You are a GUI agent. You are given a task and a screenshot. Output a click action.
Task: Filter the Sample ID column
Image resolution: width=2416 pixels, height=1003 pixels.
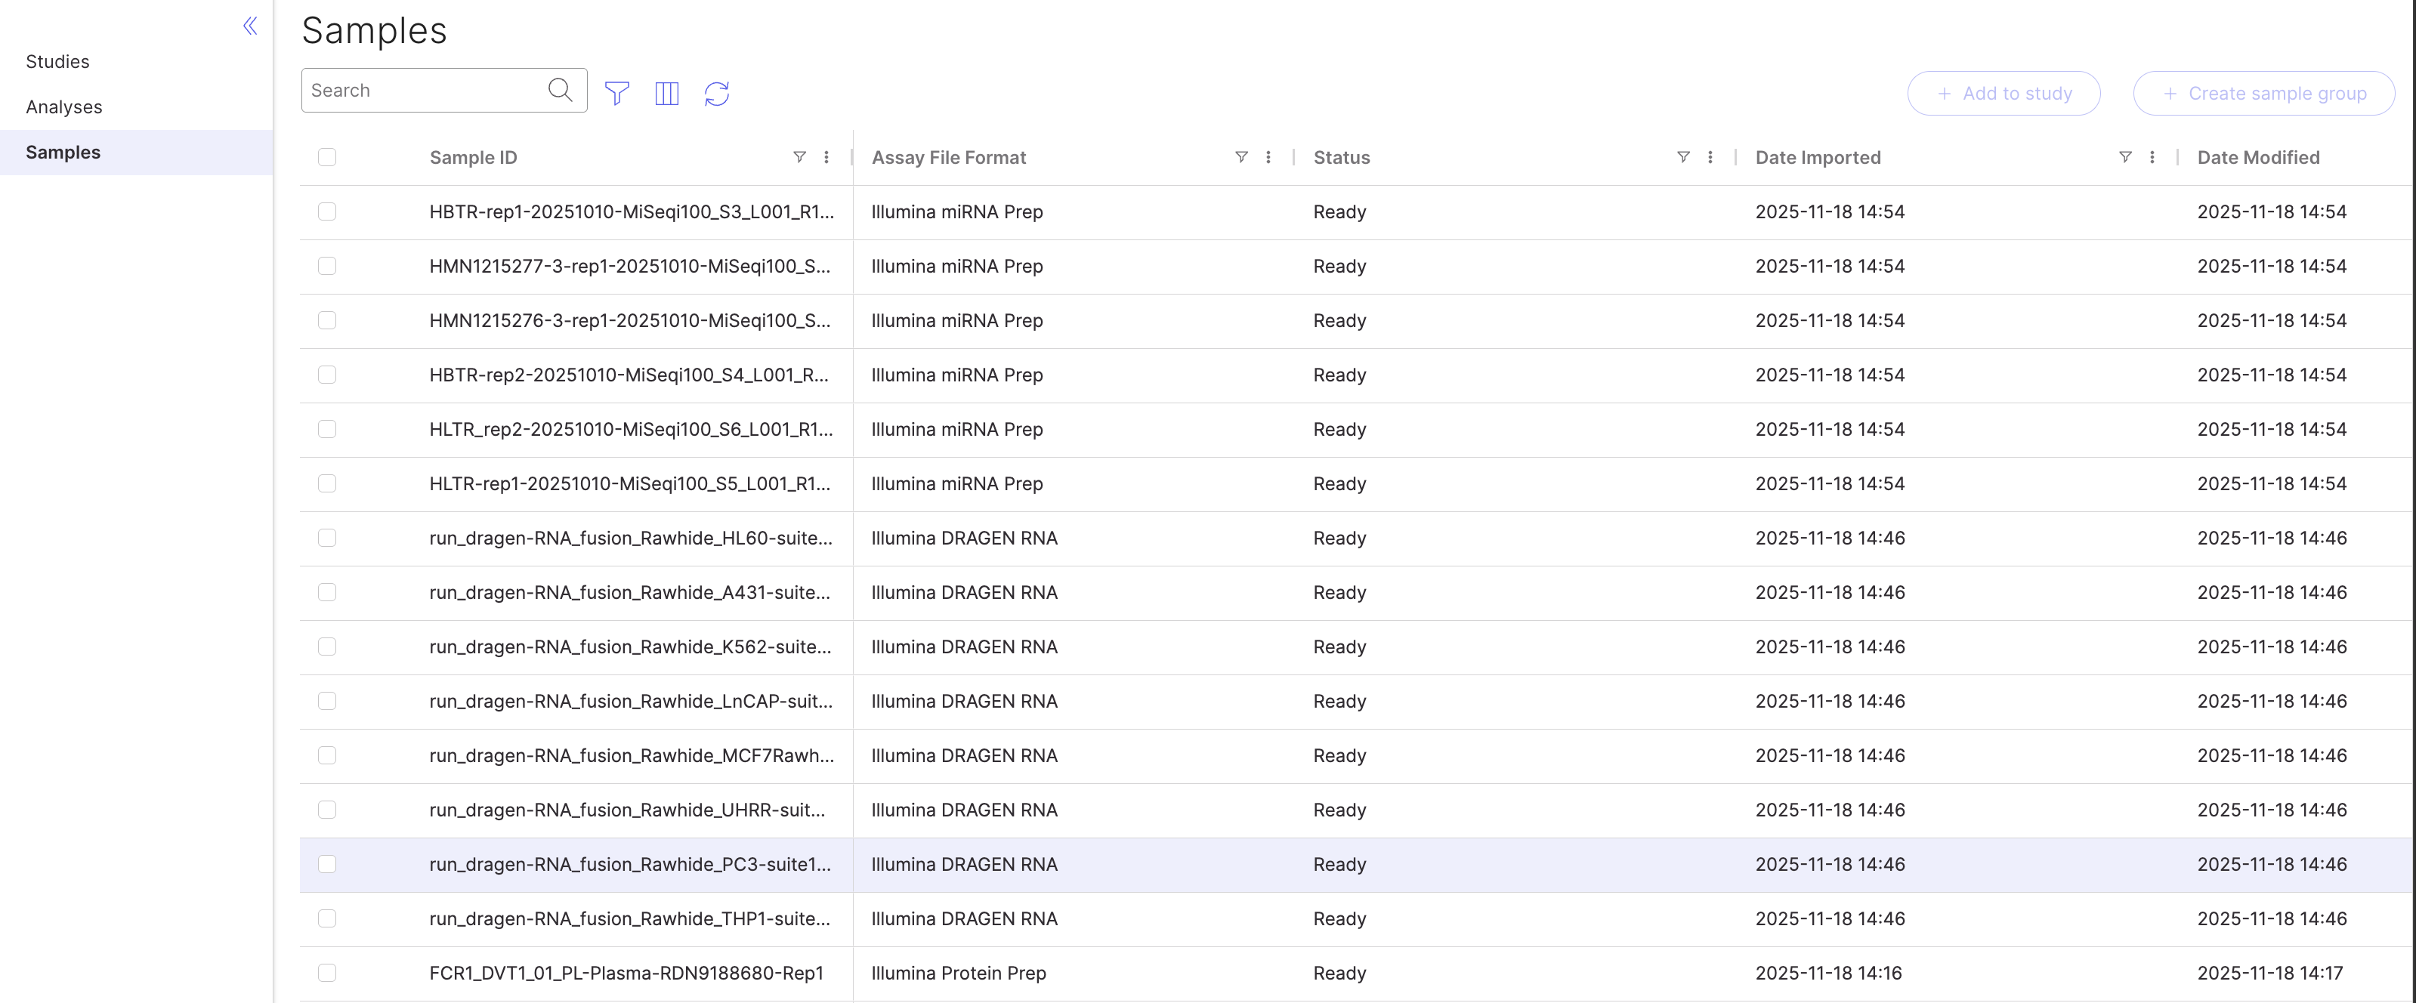click(799, 156)
